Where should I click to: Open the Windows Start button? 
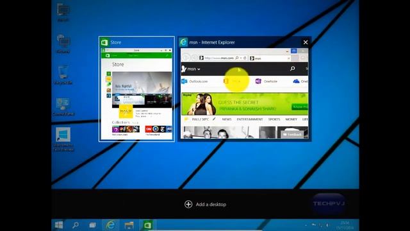click(x=59, y=225)
